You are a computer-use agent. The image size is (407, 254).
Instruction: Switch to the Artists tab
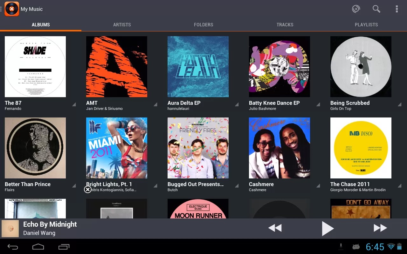pos(122,24)
